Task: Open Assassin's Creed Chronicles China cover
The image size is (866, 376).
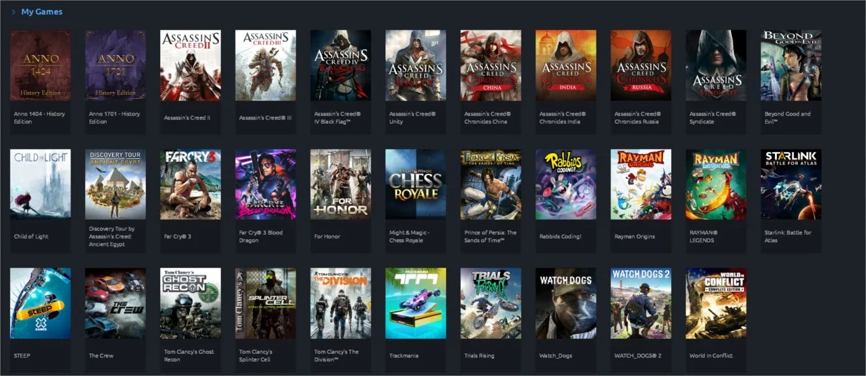Action: [x=491, y=66]
